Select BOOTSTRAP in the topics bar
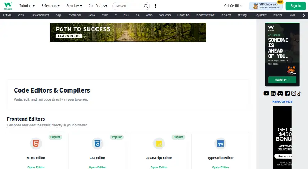Viewport: 308px width, 169px height. pyautogui.click(x=206, y=15)
